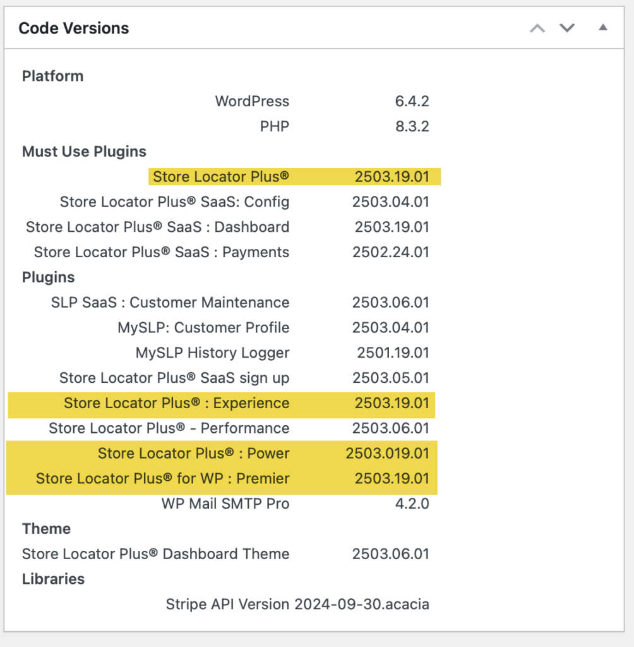Screen dimensions: 634x647
Task: Collapse the Code Versions panel with the triangle toggle
Action: coord(602,28)
